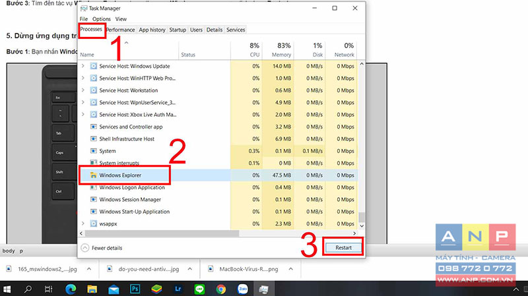528x296 pixels.
Task: Open taskbar Search magnifier
Action: 28,289
